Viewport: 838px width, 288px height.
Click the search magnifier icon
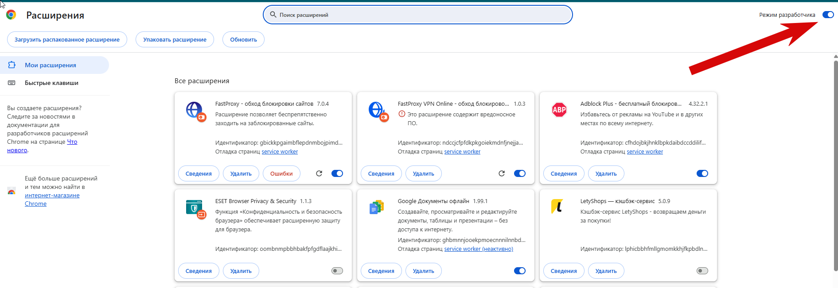pyautogui.click(x=273, y=15)
